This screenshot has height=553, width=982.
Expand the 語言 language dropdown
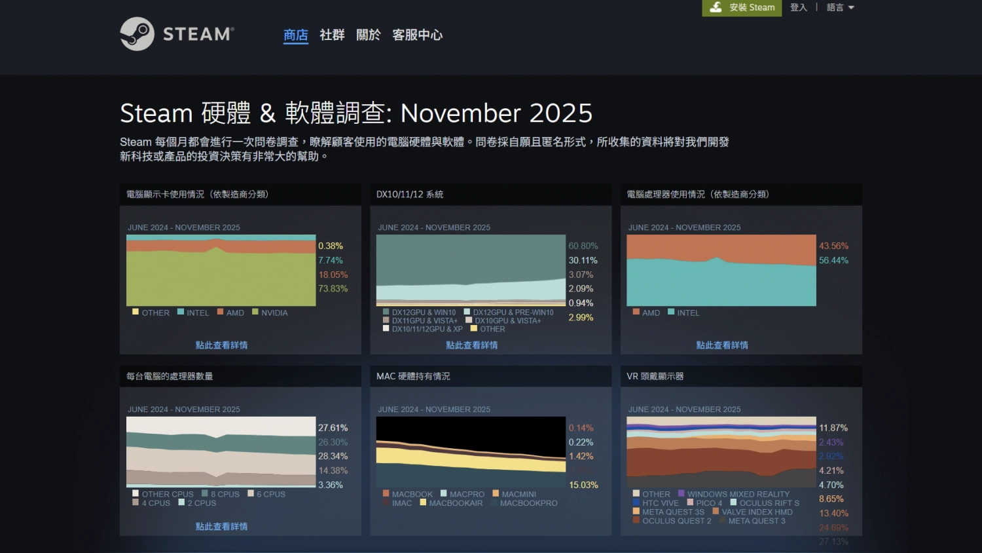click(840, 7)
